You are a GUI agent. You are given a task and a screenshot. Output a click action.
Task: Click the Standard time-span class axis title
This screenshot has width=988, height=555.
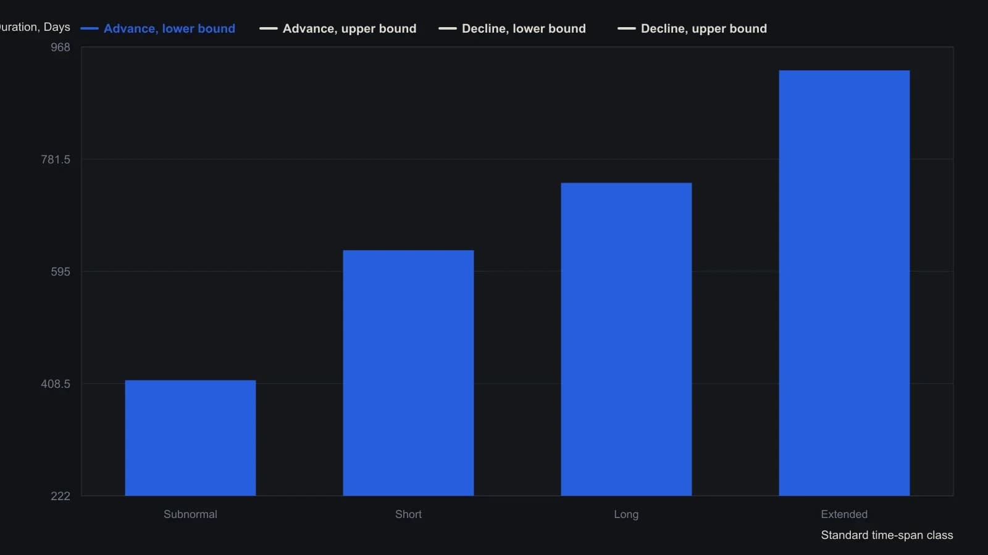(887, 535)
